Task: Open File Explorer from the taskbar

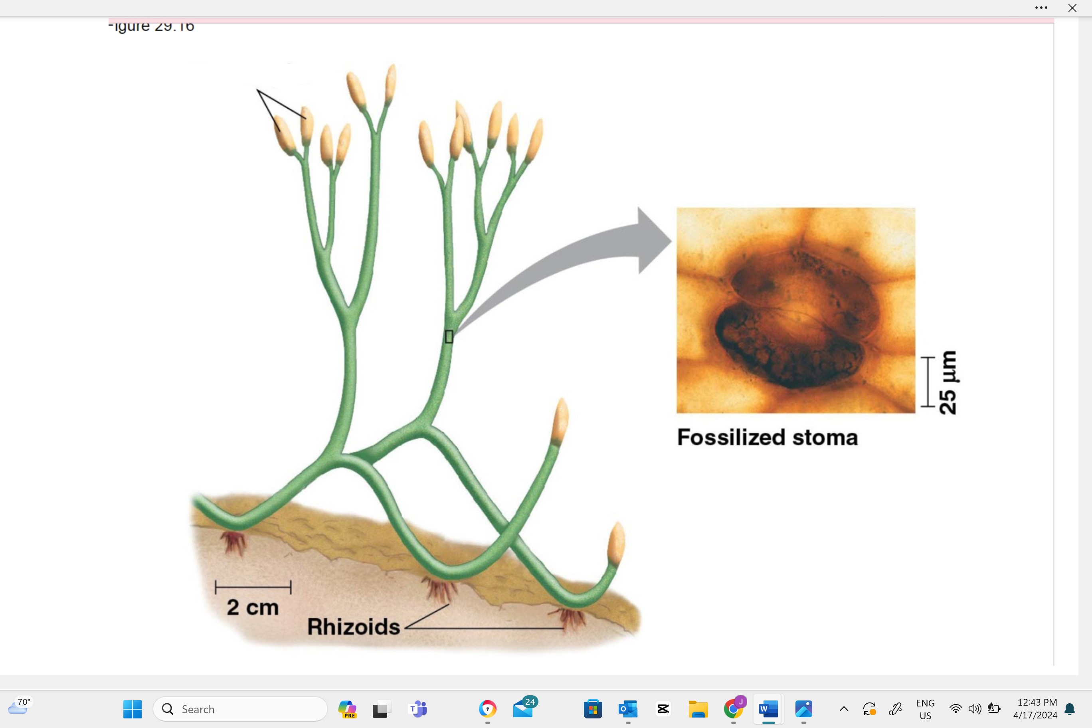Action: click(x=698, y=709)
